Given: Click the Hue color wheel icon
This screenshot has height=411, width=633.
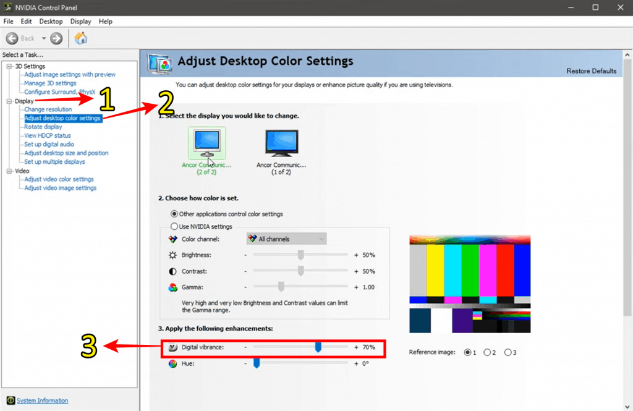Looking at the screenshot, I should (x=173, y=363).
